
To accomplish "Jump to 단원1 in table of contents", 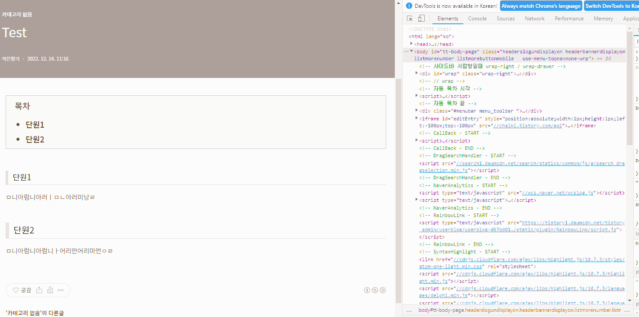I will pyautogui.click(x=35, y=125).
